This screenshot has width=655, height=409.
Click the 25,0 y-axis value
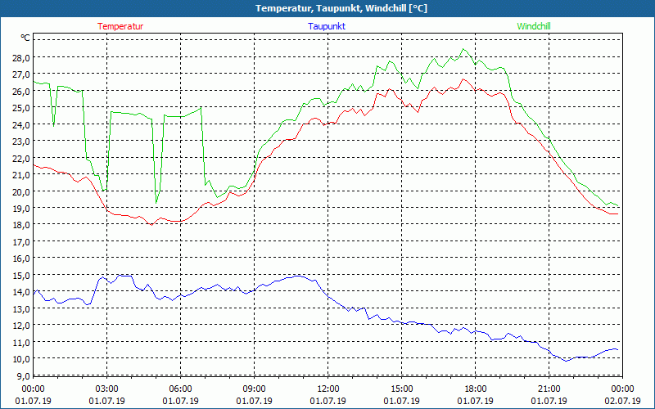tap(21, 108)
